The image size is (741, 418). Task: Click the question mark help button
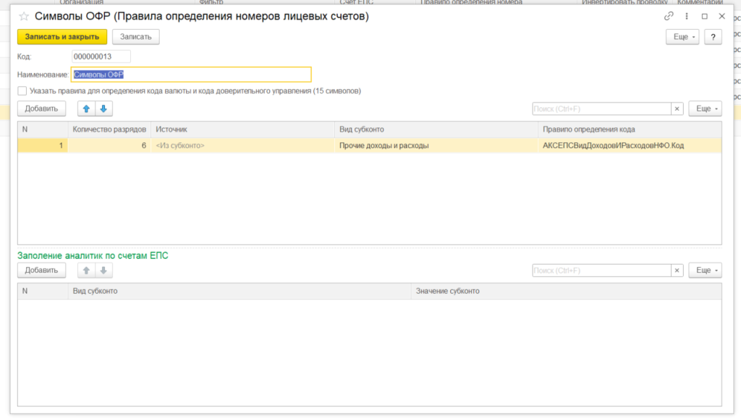713,37
